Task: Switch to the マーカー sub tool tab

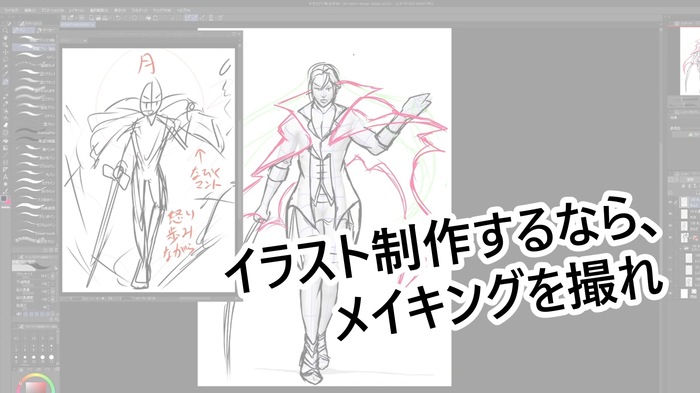Action: (x=46, y=30)
